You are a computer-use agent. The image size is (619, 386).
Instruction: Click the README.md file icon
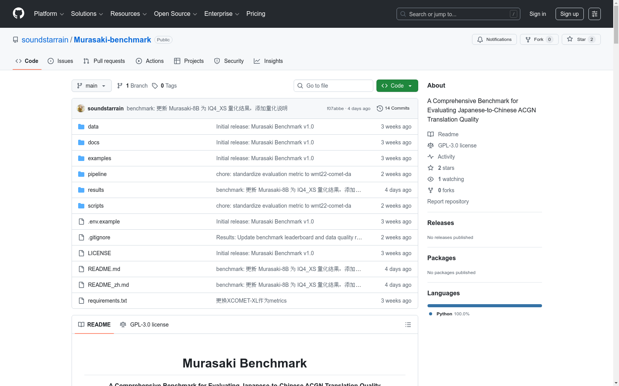coord(81,269)
